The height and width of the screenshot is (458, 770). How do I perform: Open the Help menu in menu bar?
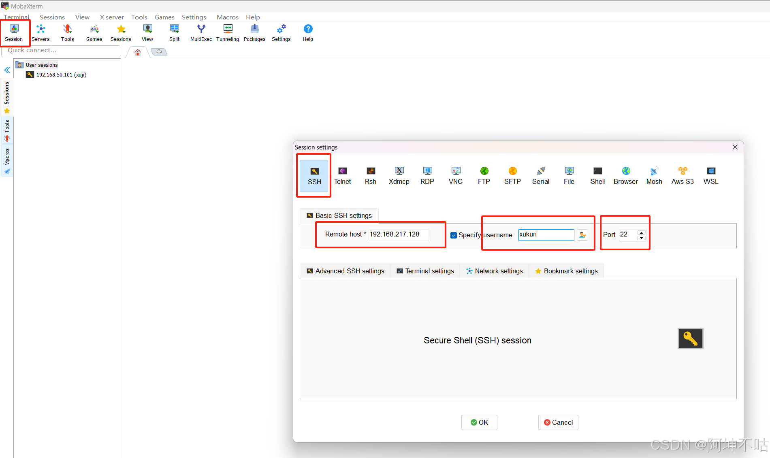[x=253, y=17]
